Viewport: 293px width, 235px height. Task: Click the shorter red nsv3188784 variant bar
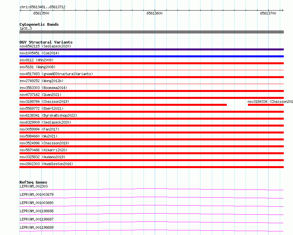pyautogui.click(x=123, y=105)
